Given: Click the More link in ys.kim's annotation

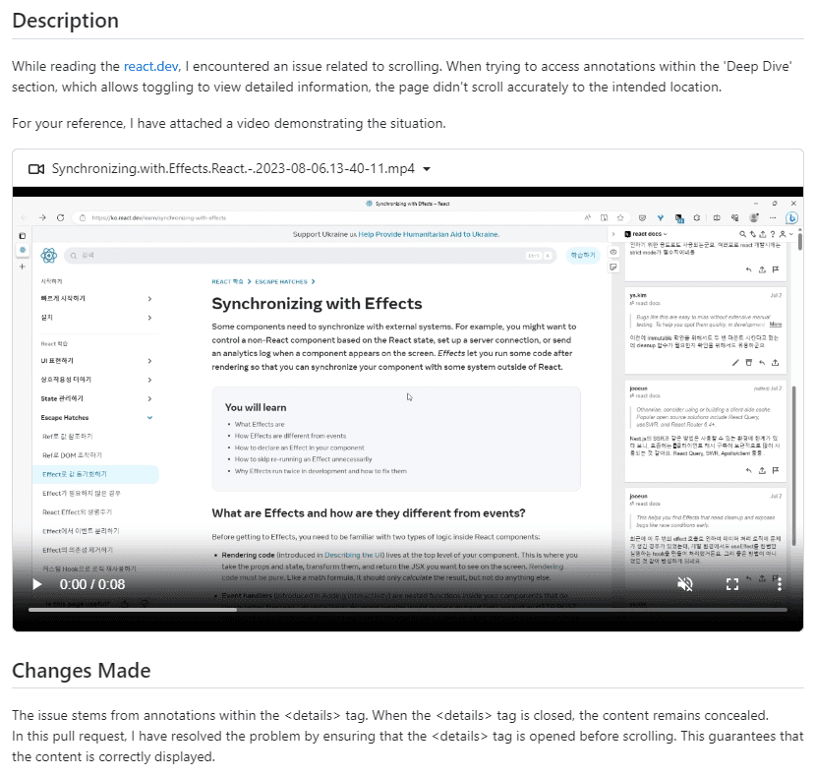Looking at the screenshot, I should [776, 325].
